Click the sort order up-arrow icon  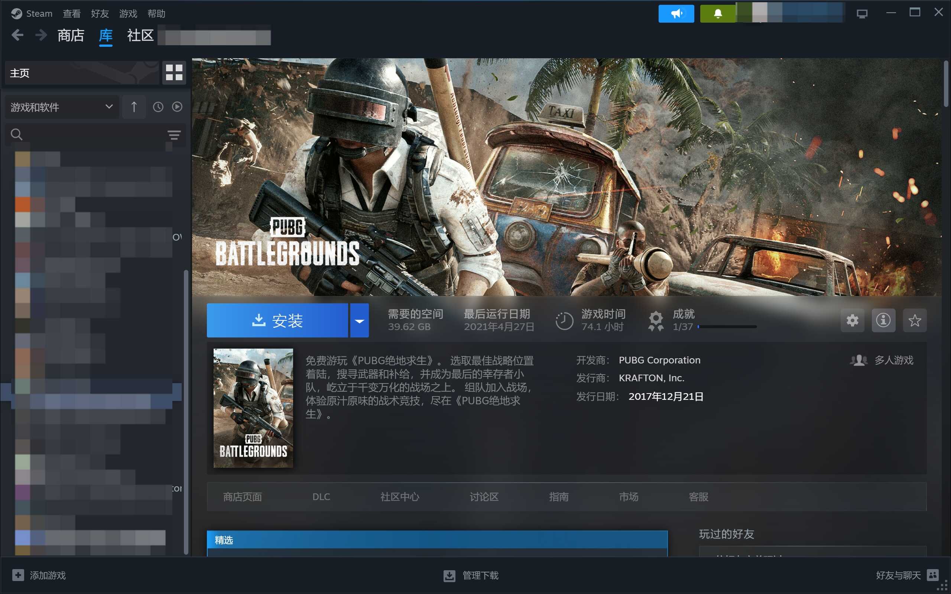[134, 107]
